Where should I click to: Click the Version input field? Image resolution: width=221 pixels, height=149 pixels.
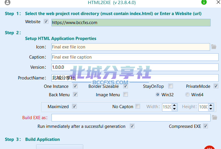point(135,67)
